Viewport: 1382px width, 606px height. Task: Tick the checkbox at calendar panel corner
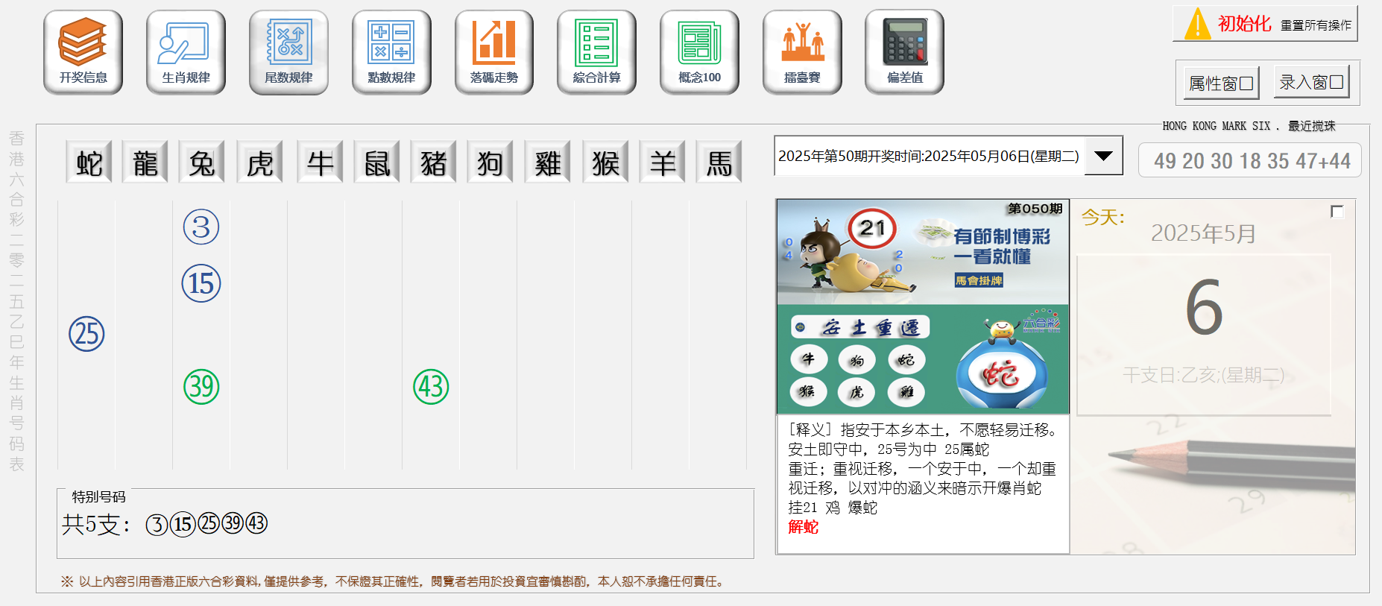[x=1337, y=212]
